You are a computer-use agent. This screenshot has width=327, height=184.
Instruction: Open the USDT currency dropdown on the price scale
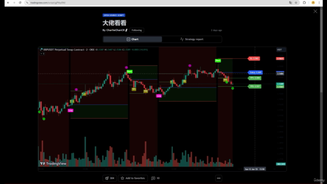[x=281, y=50]
